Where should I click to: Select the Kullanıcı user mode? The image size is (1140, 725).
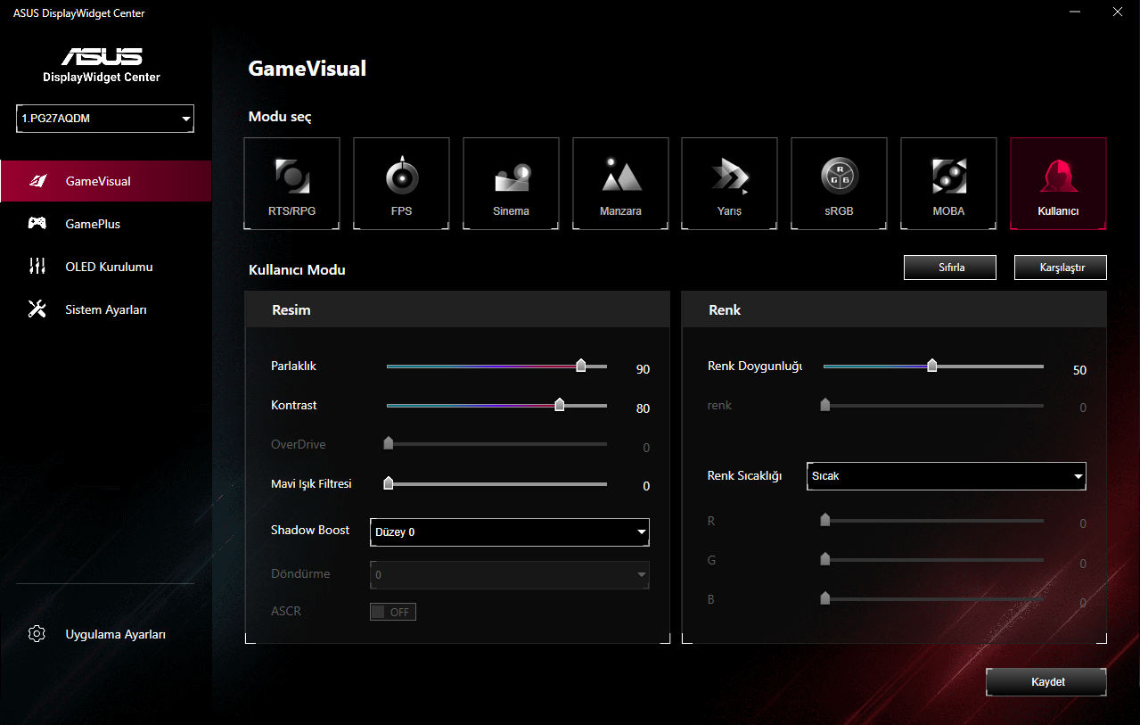coord(1058,184)
